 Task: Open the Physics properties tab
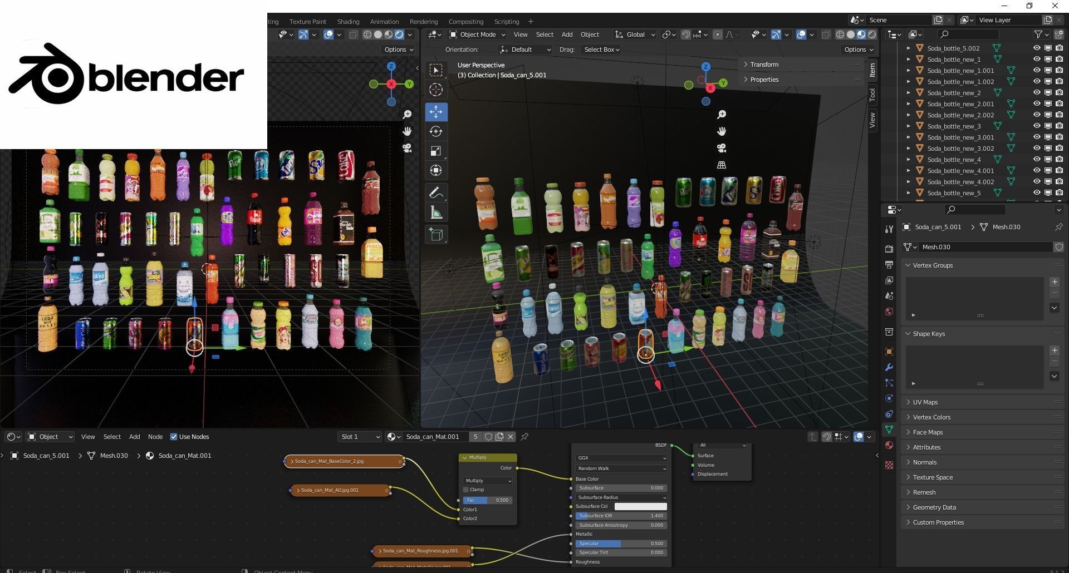tap(889, 398)
